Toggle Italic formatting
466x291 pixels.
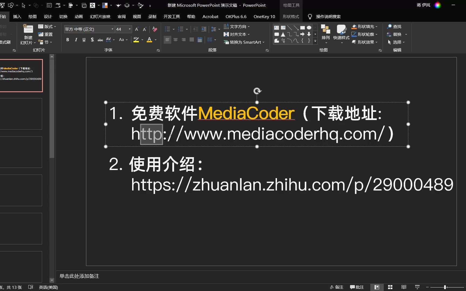tap(76, 40)
